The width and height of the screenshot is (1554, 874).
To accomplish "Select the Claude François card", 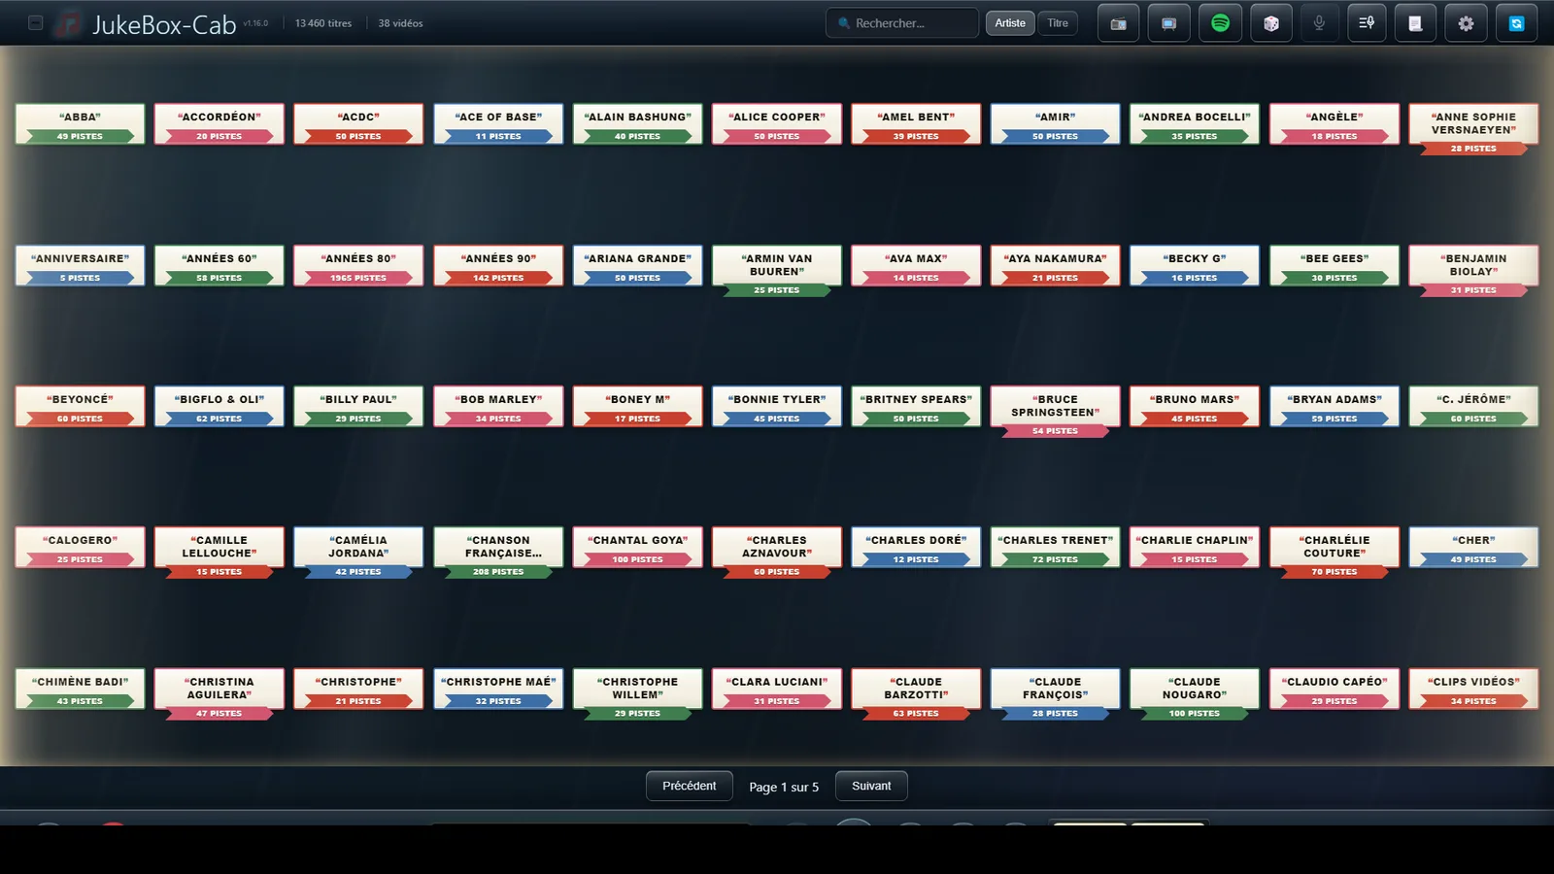I will point(1056,694).
